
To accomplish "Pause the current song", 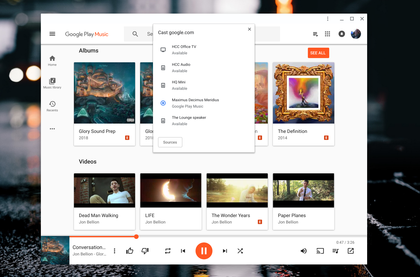I will point(204,251).
